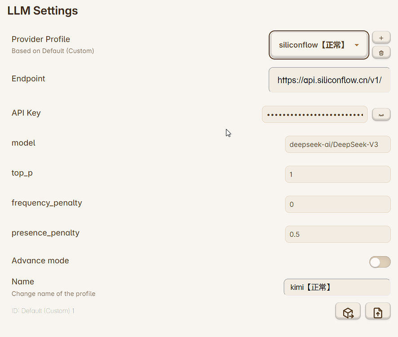
Task: Focus the masked API Key field
Action: 314,115
